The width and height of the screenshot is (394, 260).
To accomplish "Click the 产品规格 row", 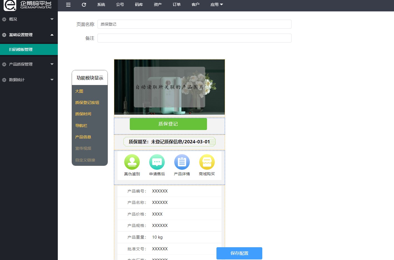I will point(169,226).
